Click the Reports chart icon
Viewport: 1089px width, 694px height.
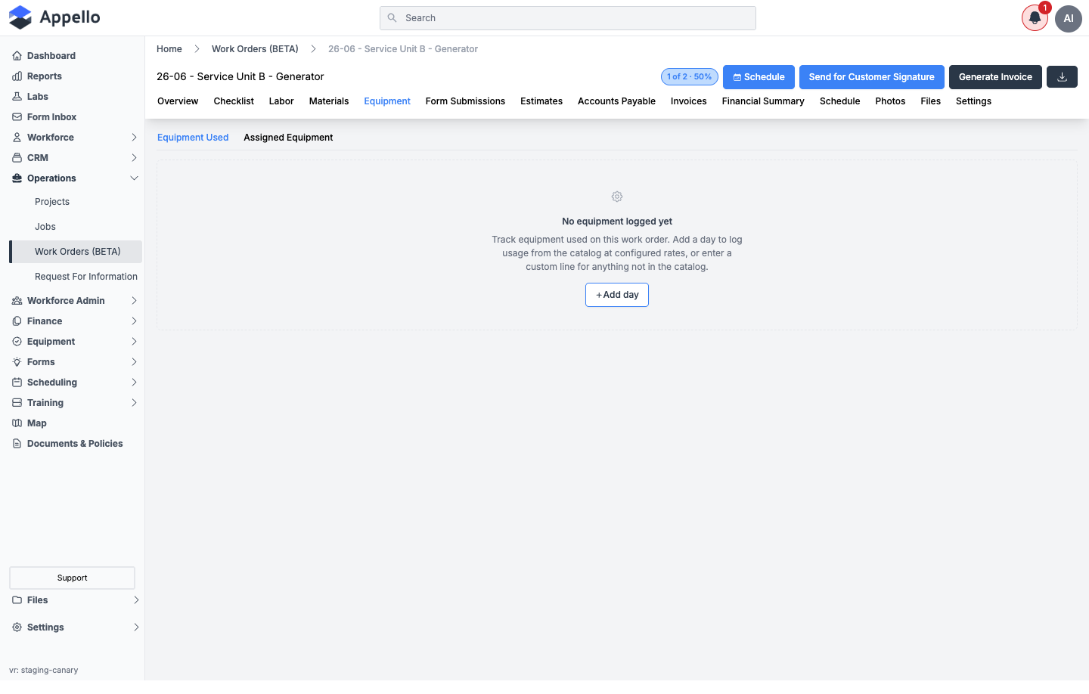pos(17,76)
